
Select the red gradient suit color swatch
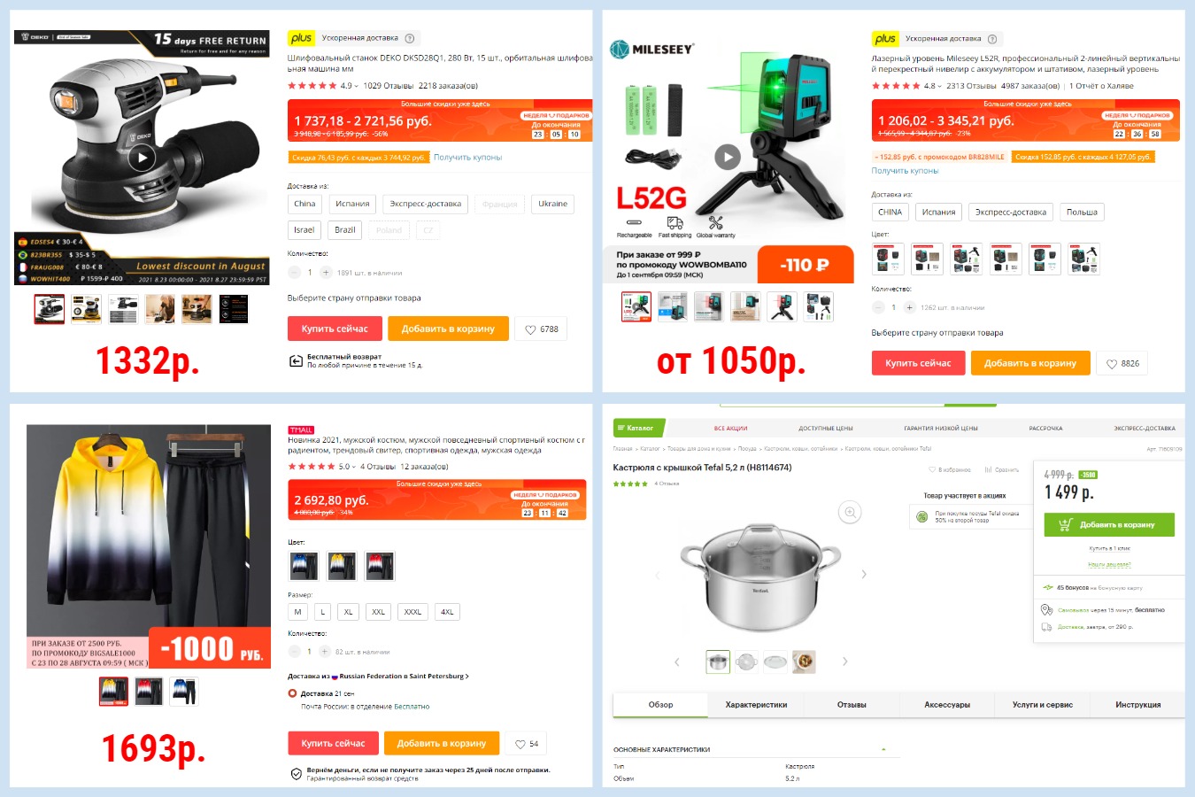pos(380,566)
